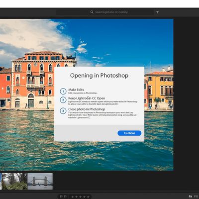
Task: Set flag as rejected icon
Action: 65,197
